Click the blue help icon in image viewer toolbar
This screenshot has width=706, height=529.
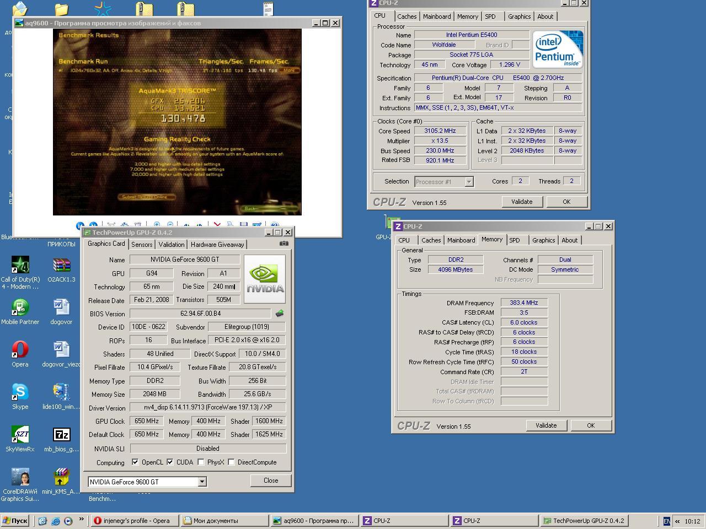coord(274,225)
